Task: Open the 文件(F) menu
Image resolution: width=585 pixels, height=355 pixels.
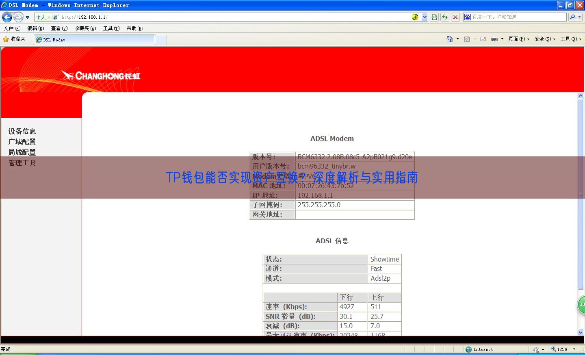Action: (x=12, y=28)
